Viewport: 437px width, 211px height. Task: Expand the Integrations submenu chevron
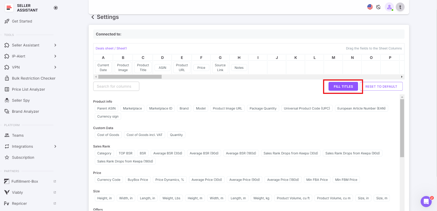pyautogui.click(x=55, y=147)
